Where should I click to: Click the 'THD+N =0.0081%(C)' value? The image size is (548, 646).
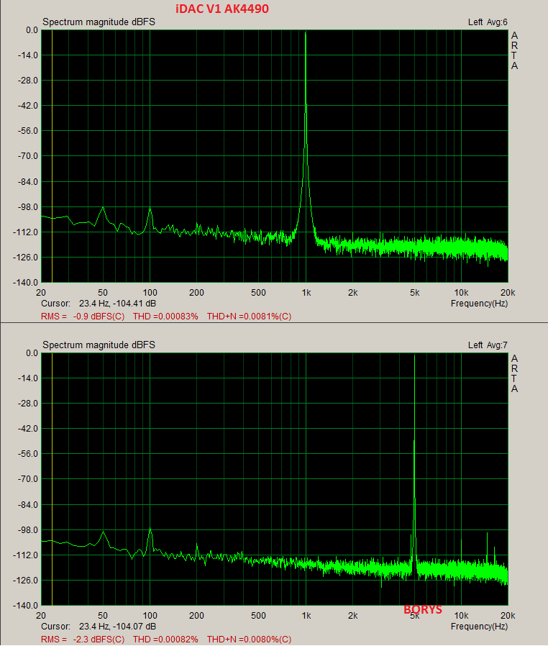249,317
